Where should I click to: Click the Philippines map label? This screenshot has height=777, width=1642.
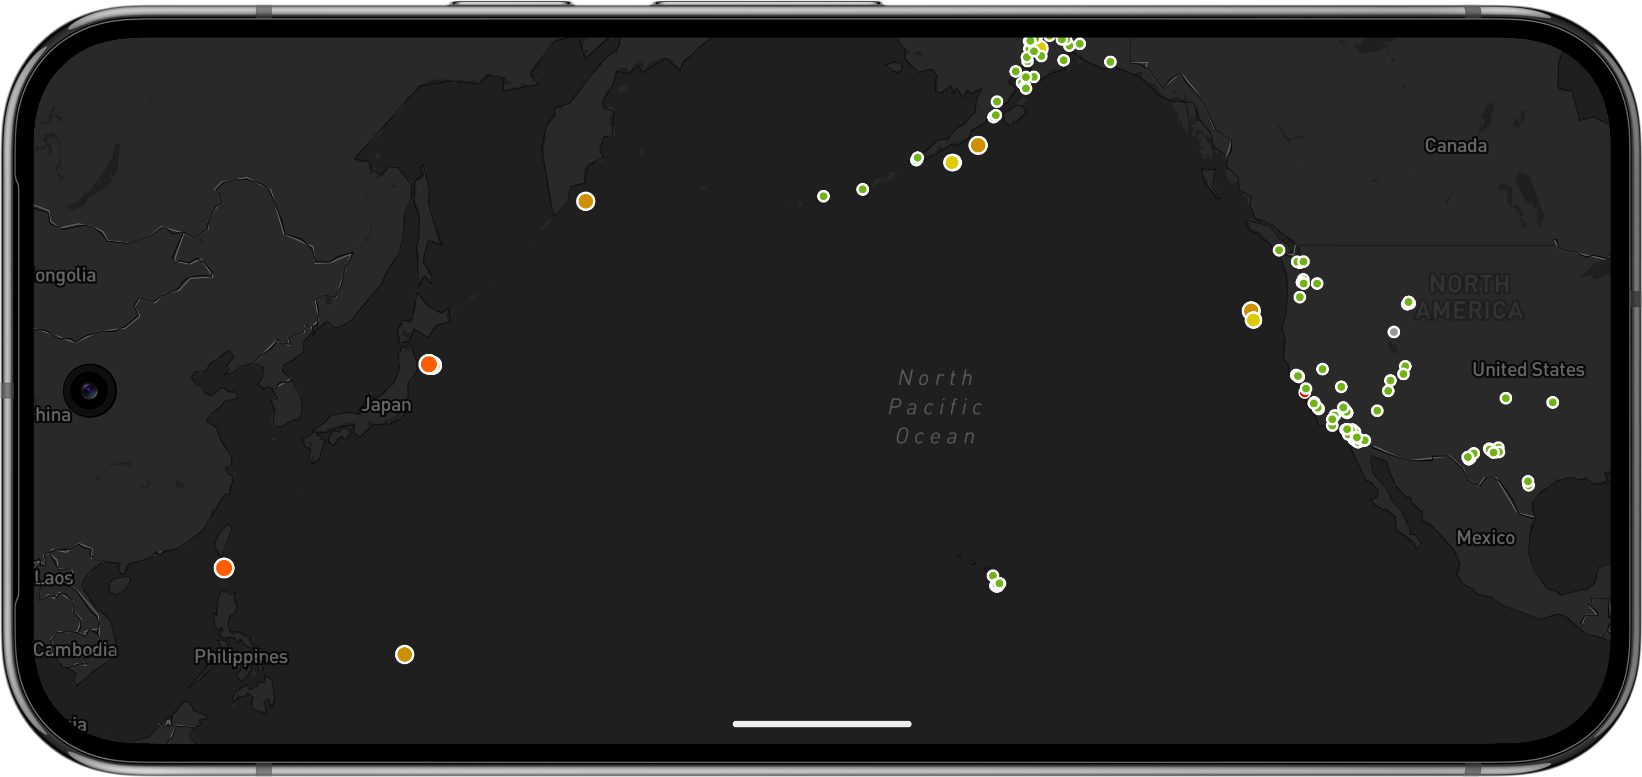[240, 656]
